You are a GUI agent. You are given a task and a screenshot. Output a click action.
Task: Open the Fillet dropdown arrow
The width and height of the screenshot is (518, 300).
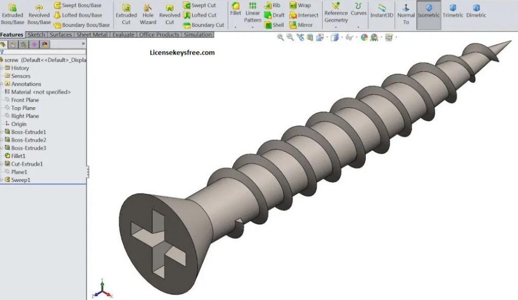pyautogui.click(x=235, y=27)
